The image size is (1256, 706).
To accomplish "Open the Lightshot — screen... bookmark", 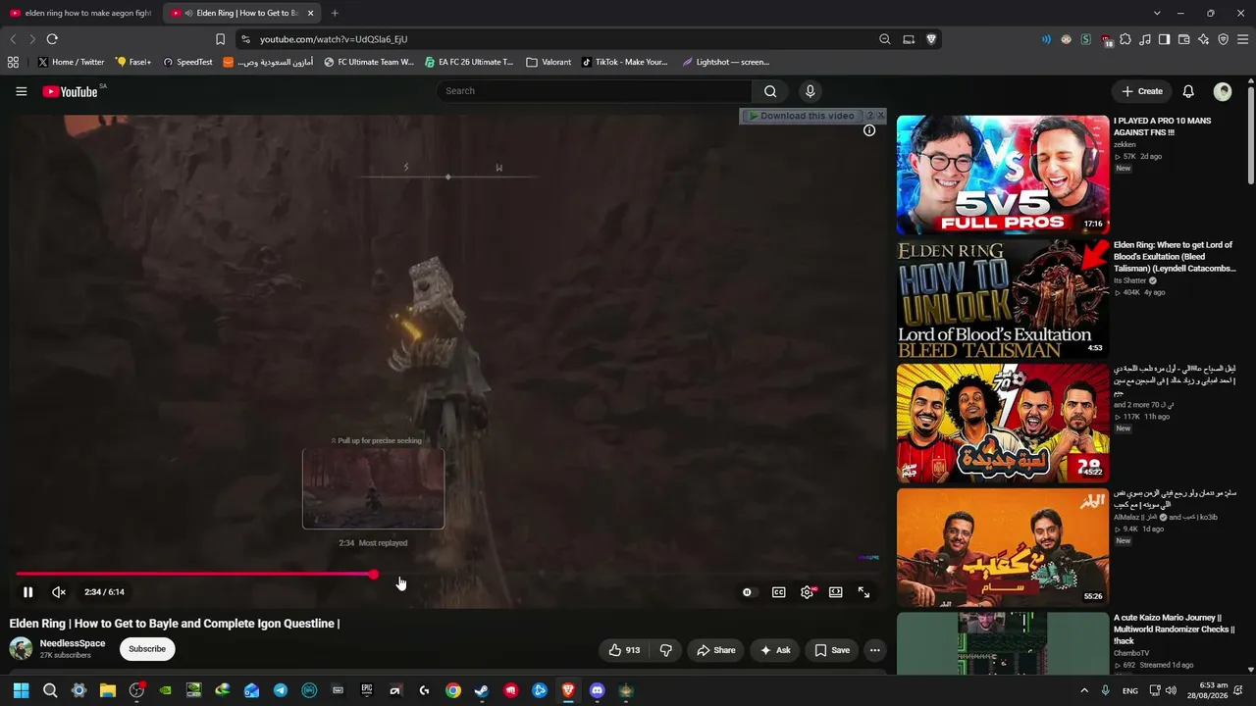I will pyautogui.click(x=726, y=62).
